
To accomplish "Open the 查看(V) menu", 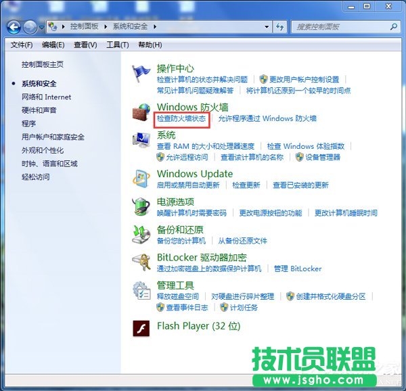I will point(85,45).
